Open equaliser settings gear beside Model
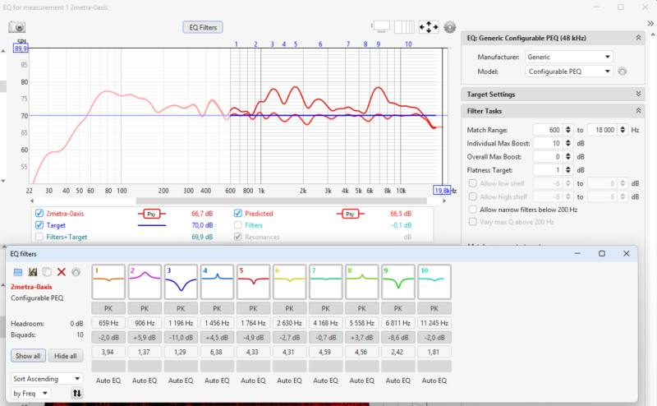 coord(623,72)
